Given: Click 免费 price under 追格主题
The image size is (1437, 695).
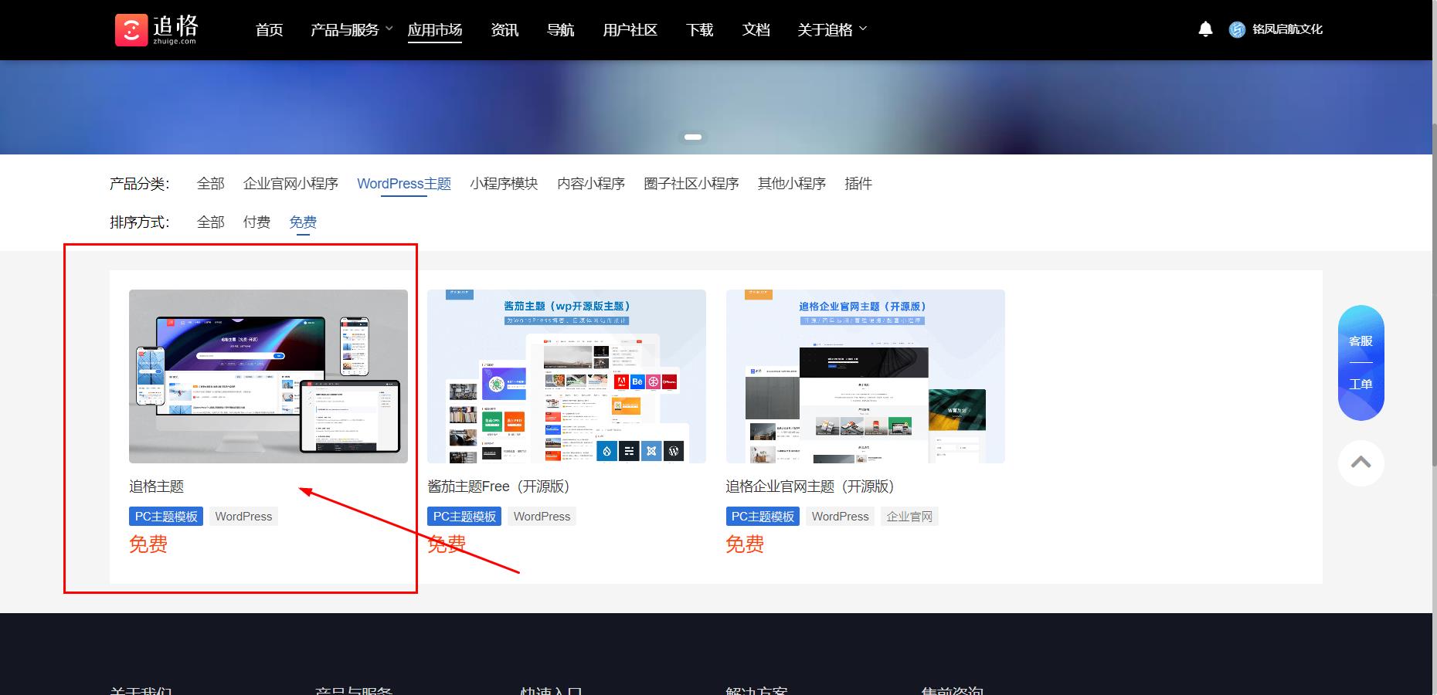Looking at the screenshot, I should coord(148,544).
